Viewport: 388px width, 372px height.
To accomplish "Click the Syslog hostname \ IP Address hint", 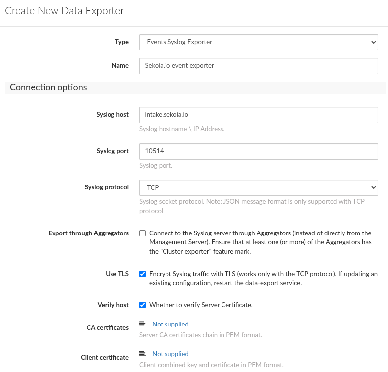I will click(182, 129).
